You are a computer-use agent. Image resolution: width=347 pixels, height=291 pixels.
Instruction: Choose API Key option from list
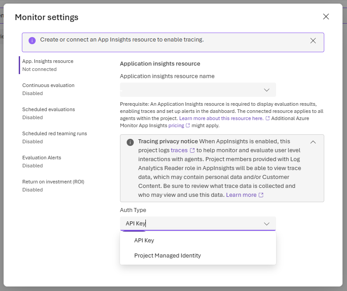coord(198,240)
